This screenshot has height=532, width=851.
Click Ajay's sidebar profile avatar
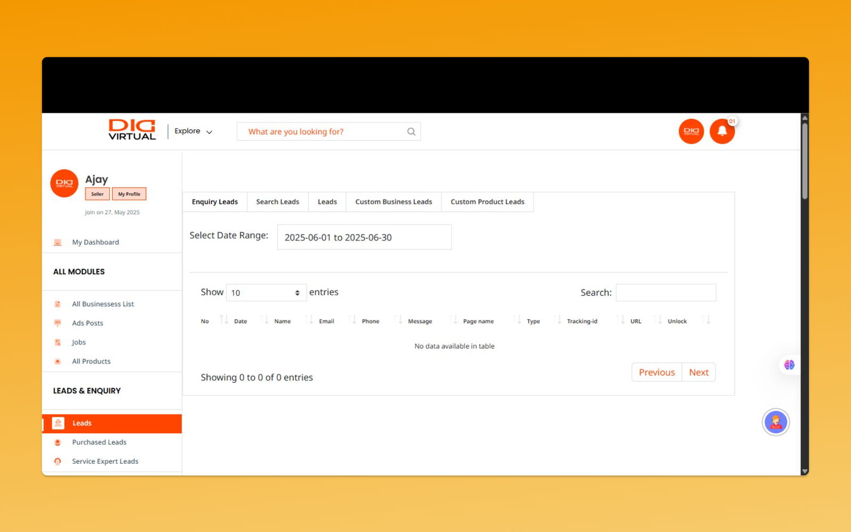click(x=64, y=184)
